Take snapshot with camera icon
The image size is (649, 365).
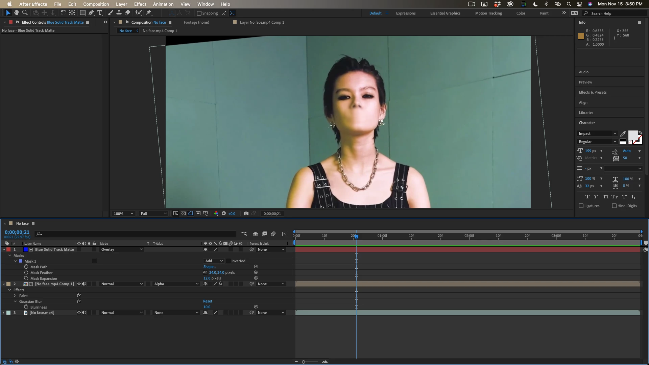pyautogui.click(x=246, y=214)
